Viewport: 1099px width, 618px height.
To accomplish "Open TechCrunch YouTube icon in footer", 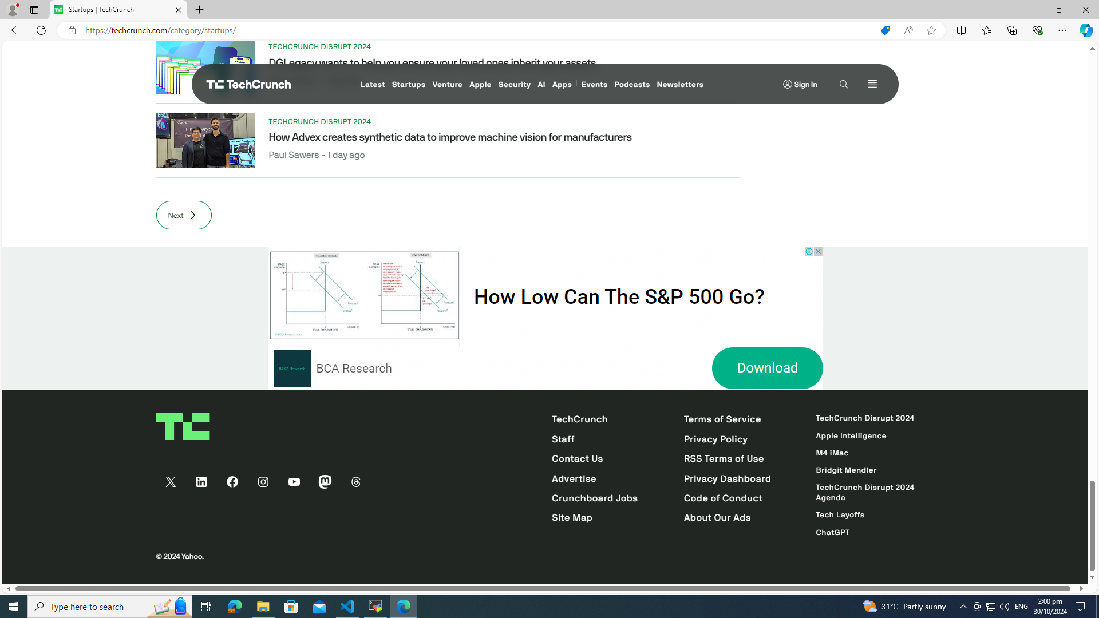I will click(x=294, y=482).
